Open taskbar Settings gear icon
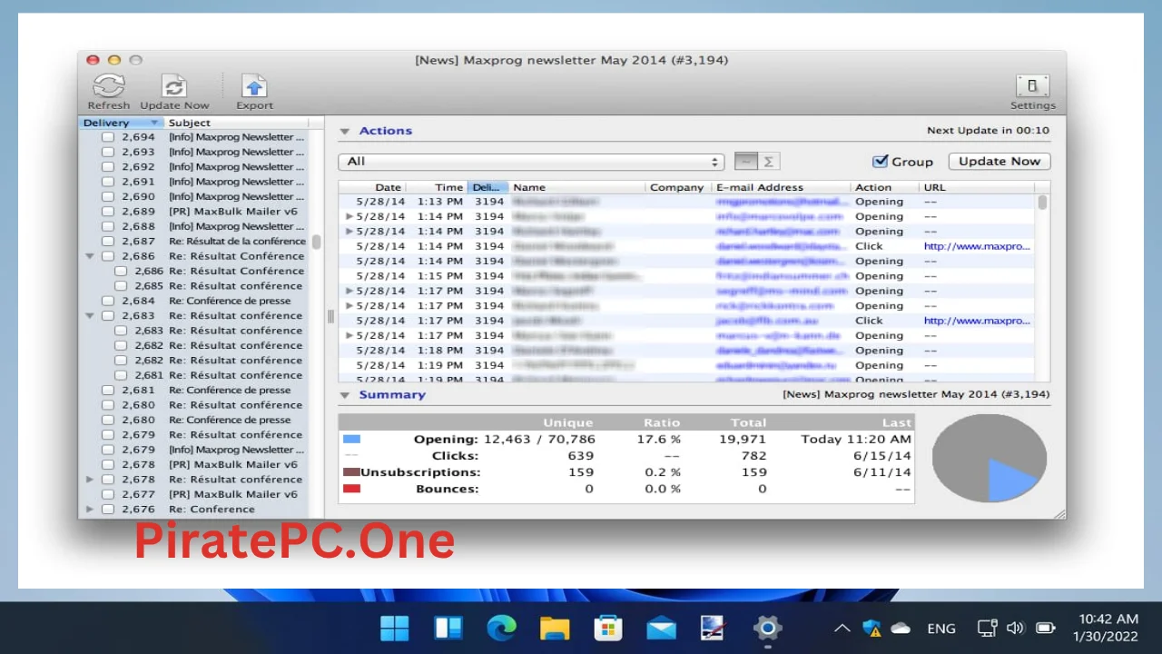1162x654 pixels. click(768, 628)
